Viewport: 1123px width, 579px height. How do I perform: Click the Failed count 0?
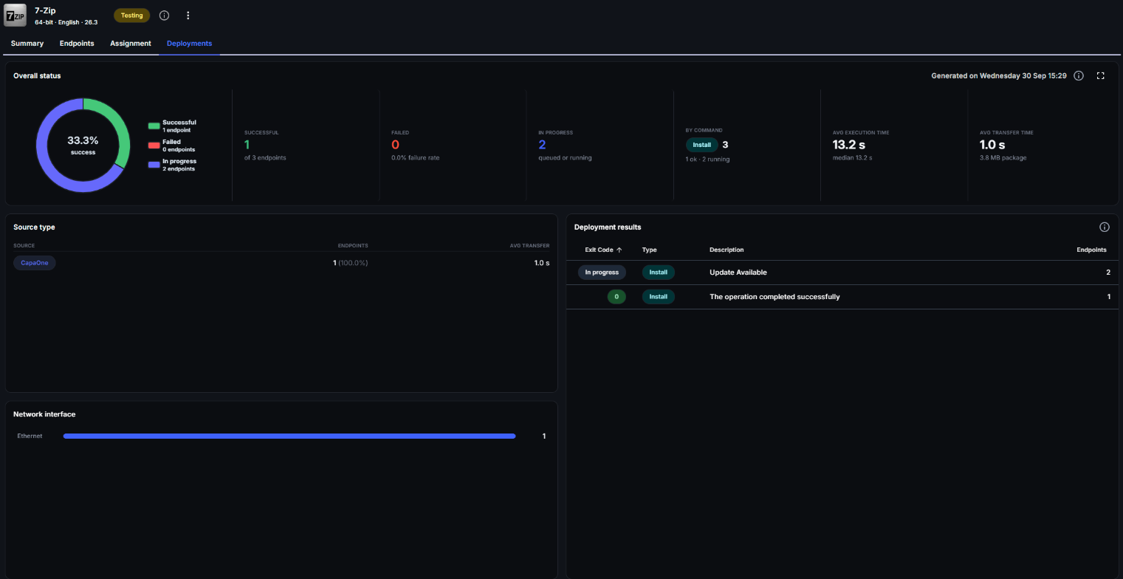(395, 145)
